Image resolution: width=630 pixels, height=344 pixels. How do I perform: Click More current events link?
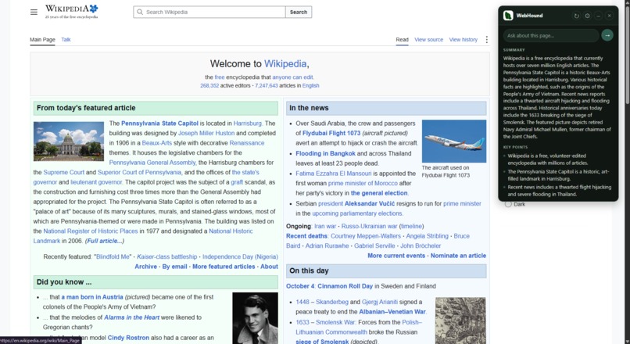(x=396, y=256)
